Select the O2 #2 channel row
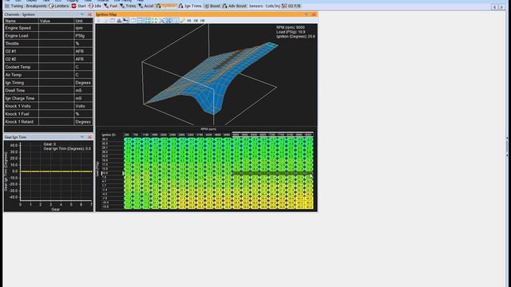The width and height of the screenshot is (511, 287). click(x=48, y=59)
